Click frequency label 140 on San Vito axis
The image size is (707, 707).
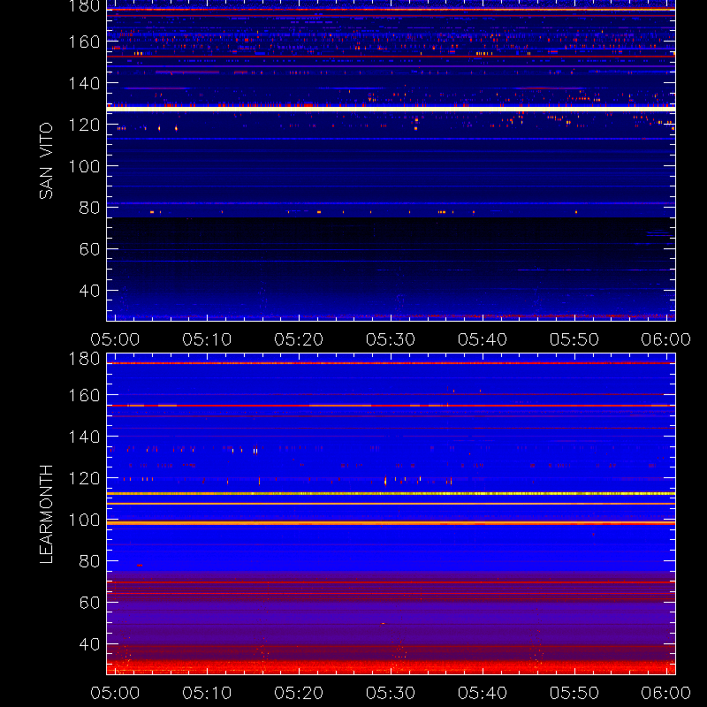click(84, 83)
